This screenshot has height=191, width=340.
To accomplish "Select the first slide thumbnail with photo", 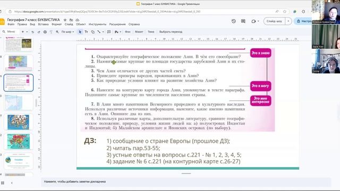I will coord(19,44).
